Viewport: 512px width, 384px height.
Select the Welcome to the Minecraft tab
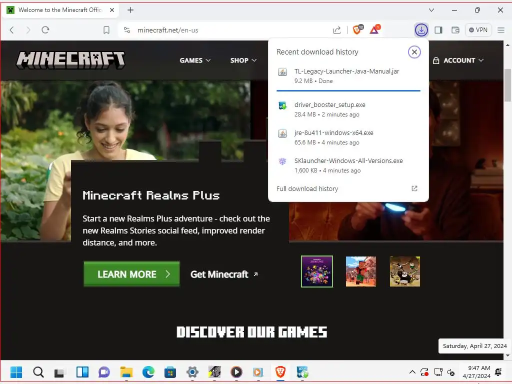coord(60,10)
